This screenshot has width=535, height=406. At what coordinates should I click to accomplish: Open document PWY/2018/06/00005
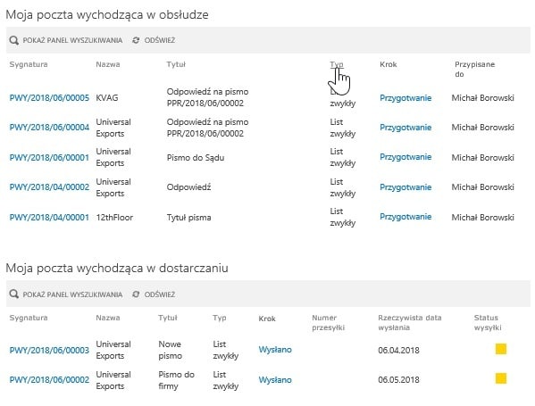(49, 98)
